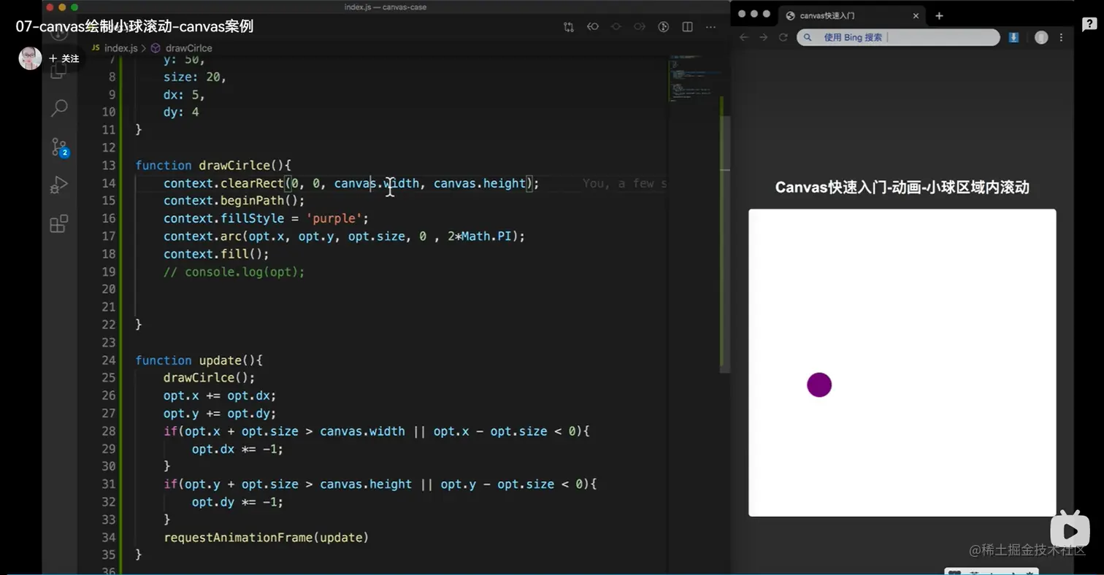Open the Search view in the activity bar
1104x575 pixels.
tap(59, 109)
